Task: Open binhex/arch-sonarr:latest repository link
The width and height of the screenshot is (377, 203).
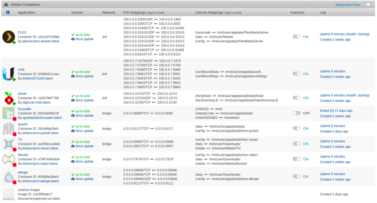Action: click(40, 148)
